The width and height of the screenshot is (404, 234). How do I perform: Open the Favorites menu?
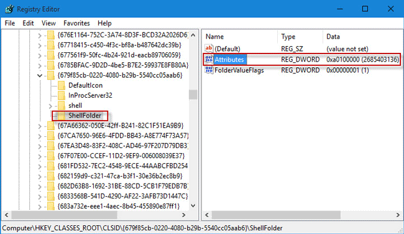pos(76,23)
